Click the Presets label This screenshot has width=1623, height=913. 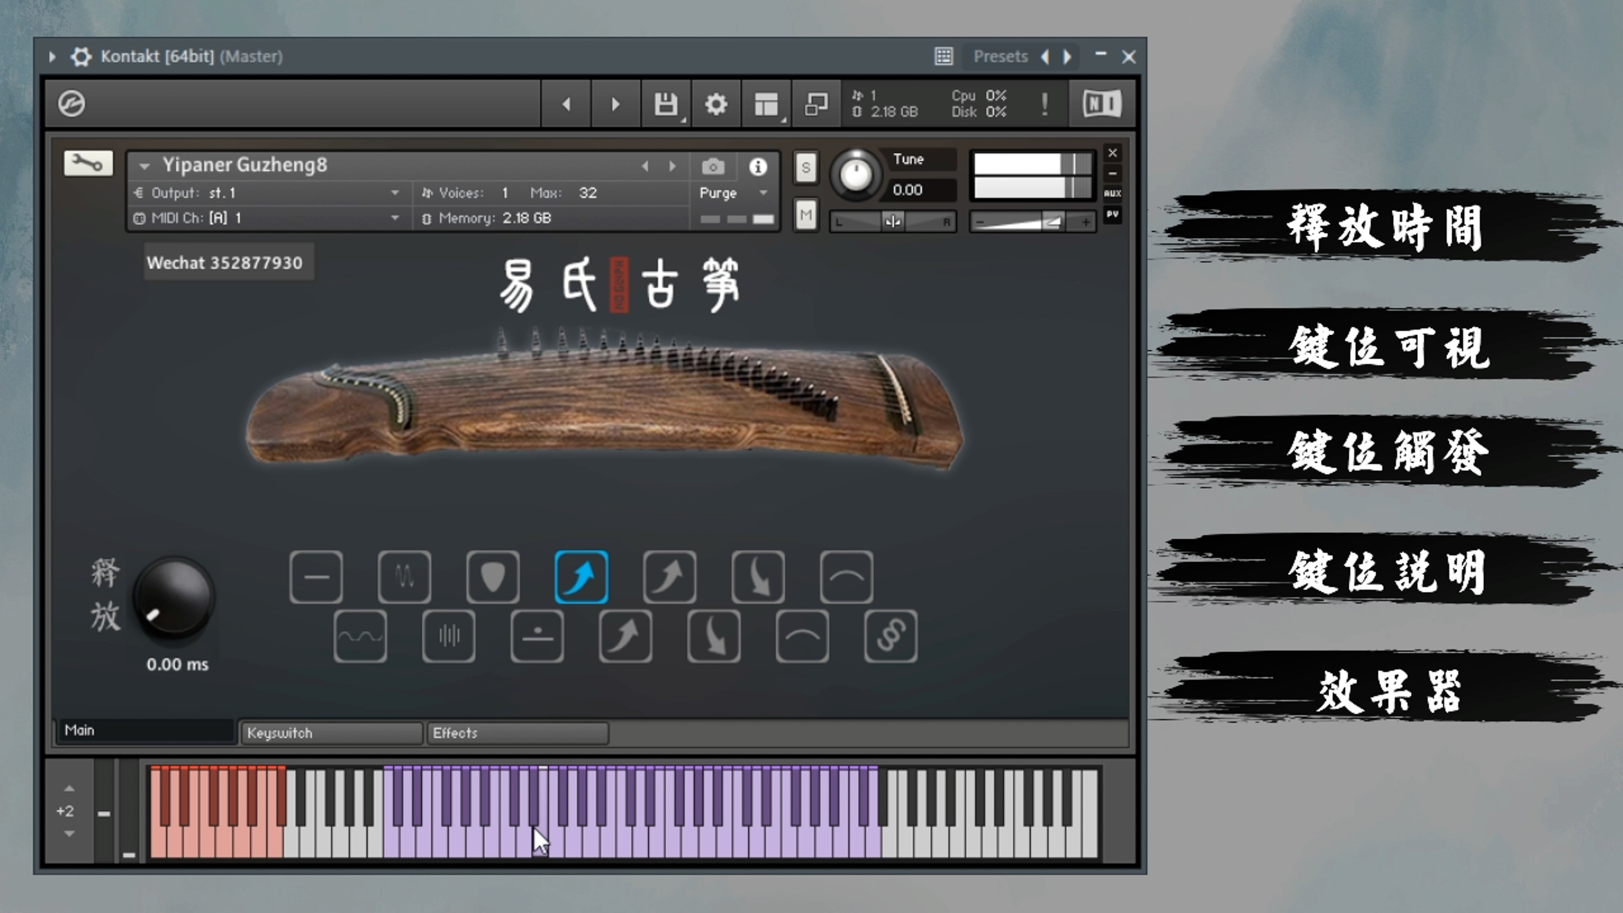(x=1000, y=57)
